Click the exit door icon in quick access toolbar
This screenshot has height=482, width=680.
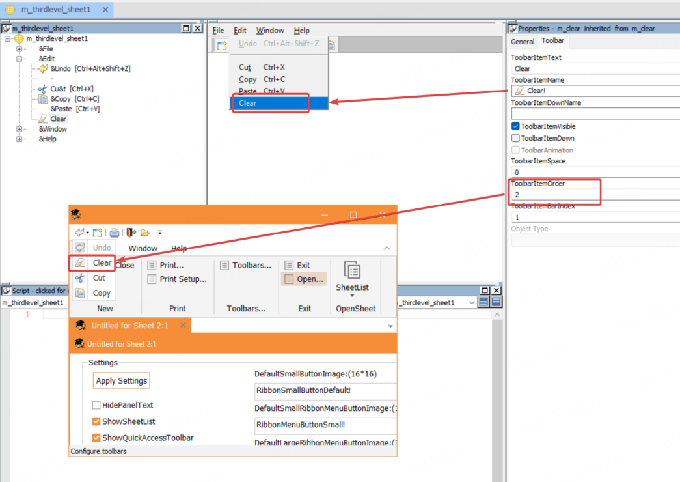click(131, 233)
